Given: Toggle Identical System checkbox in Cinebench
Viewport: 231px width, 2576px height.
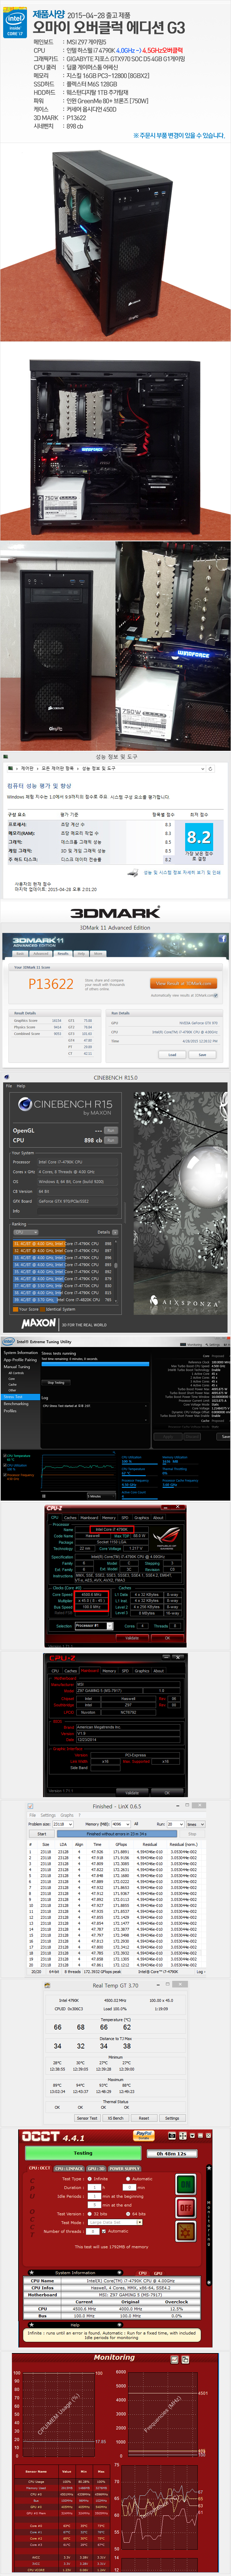Looking at the screenshot, I should point(43,1309).
